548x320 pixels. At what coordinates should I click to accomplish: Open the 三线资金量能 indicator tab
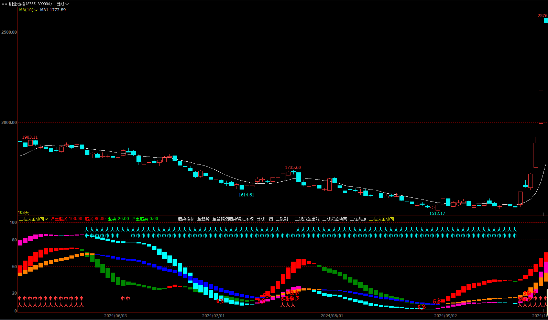point(307,219)
